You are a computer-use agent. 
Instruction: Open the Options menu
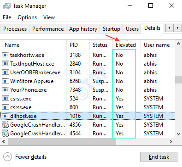click(27, 17)
